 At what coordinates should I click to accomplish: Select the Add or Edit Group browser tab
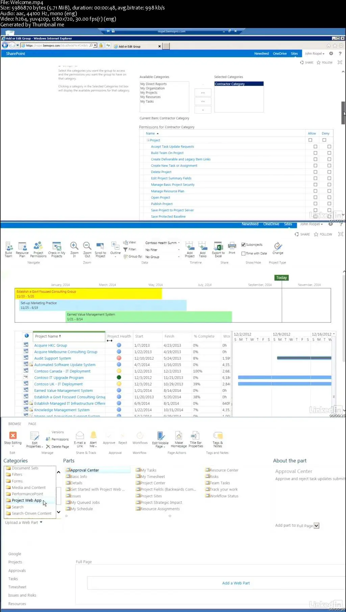pos(137,46)
